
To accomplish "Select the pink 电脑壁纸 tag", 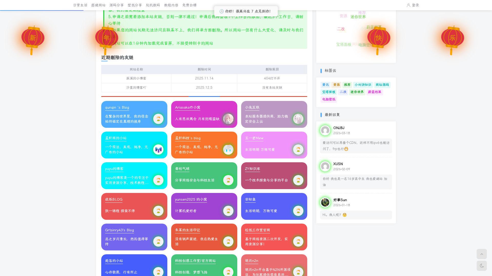I will (329, 99).
